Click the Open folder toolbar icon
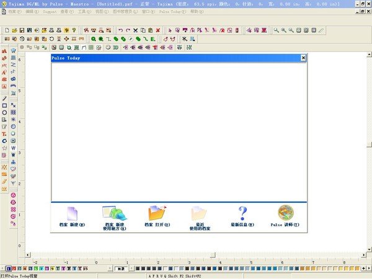 tap(14, 30)
